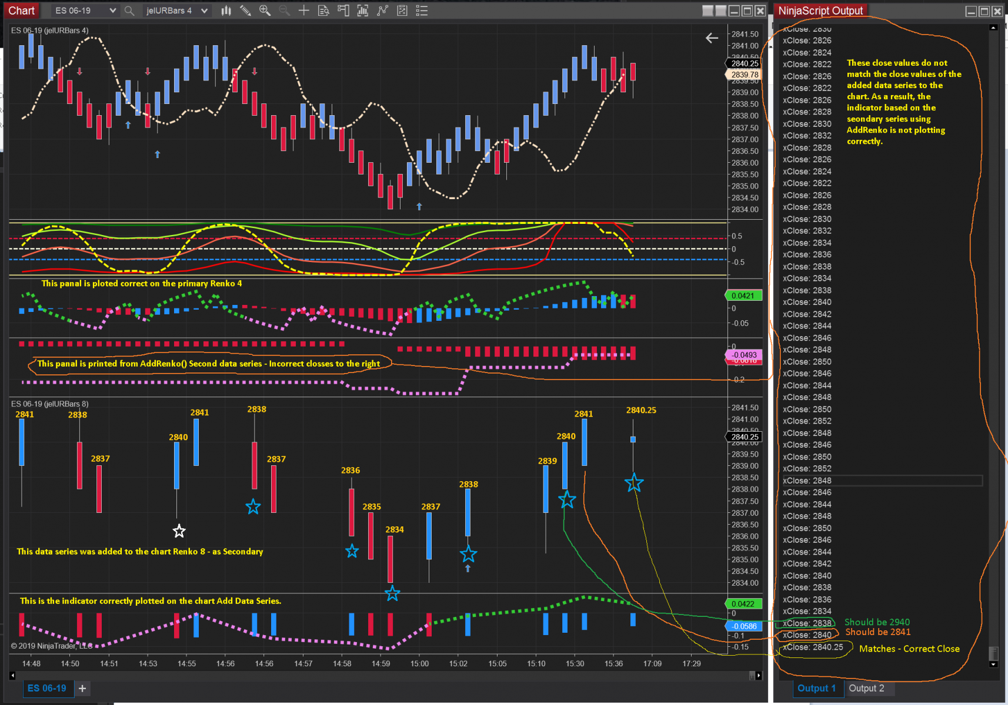Click the zoom out magnifier icon
Image resolution: width=1008 pixels, height=705 pixels.
pyautogui.click(x=285, y=11)
